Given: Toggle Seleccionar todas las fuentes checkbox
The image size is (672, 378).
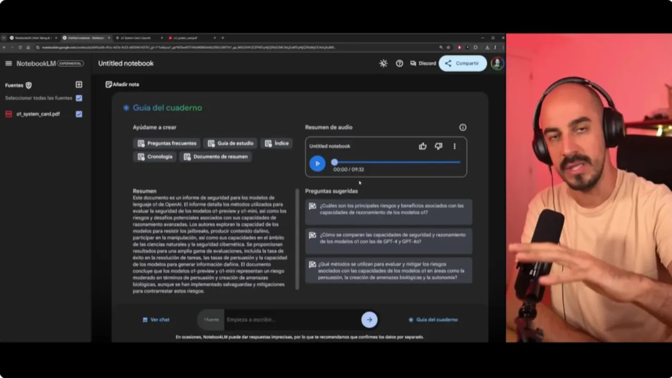Looking at the screenshot, I should point(79,98).
